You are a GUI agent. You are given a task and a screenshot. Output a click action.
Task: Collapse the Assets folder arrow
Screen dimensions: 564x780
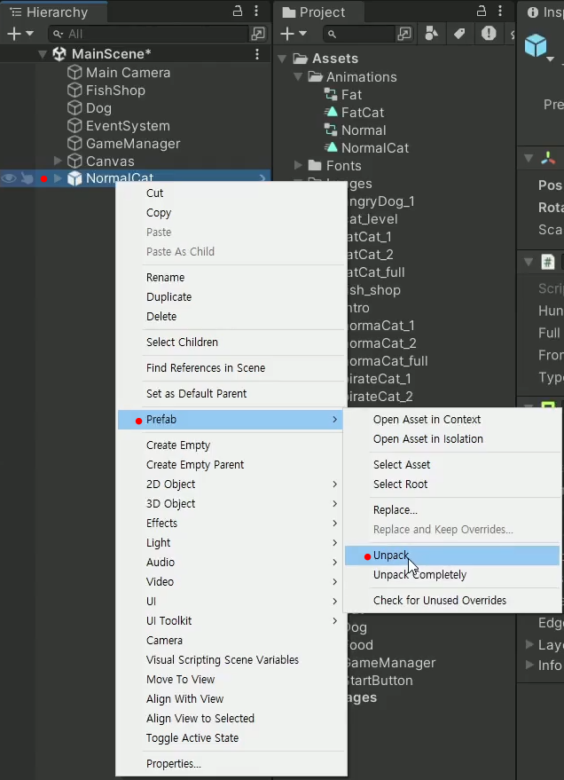[282, 59]
